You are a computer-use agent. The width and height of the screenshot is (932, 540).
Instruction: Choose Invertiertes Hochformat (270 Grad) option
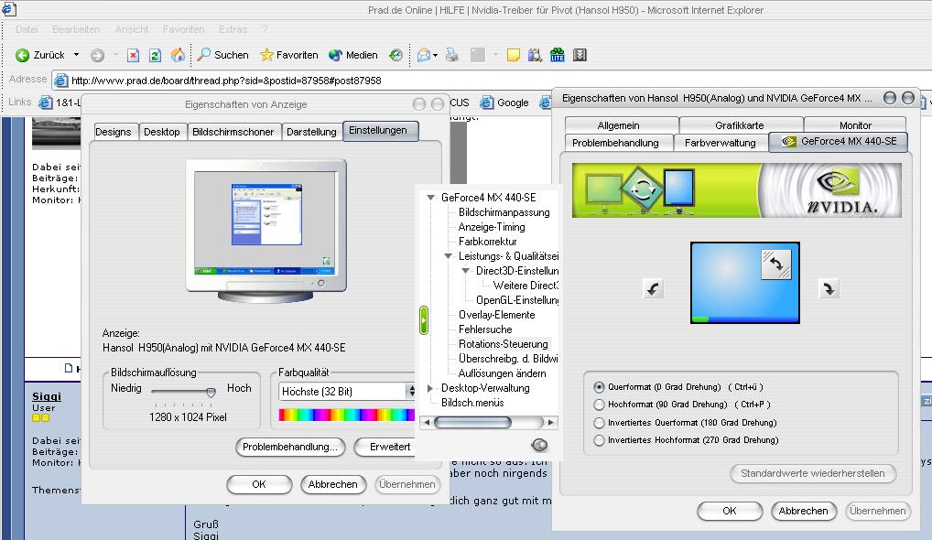(x=600, y=440)
